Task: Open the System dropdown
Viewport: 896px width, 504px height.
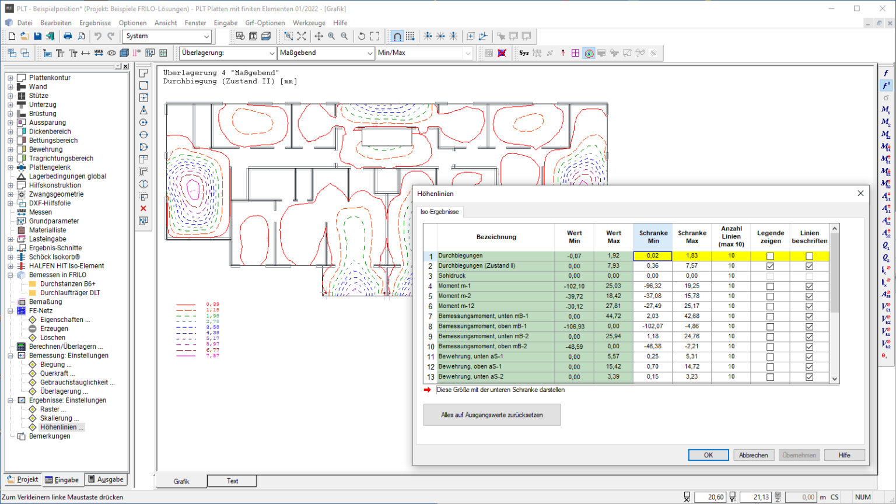Action: click(x=206, y=36)
